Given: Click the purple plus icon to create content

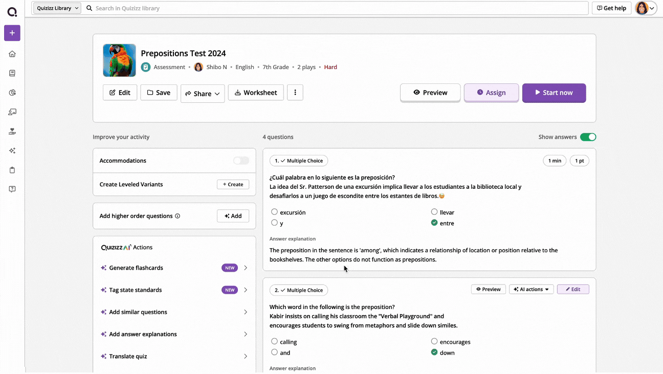Looking at the screenshot, I should pyautogui.click(x=12, y=33).
